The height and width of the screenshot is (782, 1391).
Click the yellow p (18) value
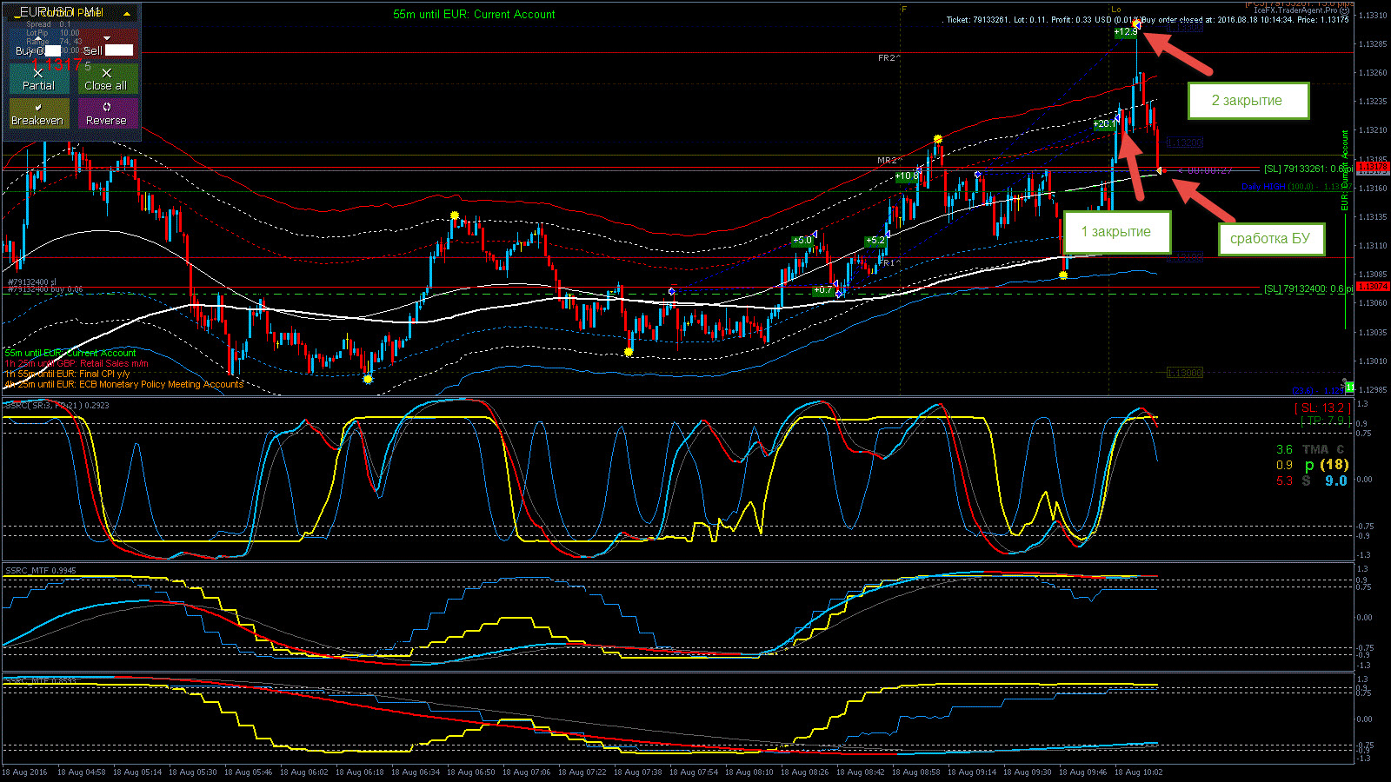point(1327,465)
